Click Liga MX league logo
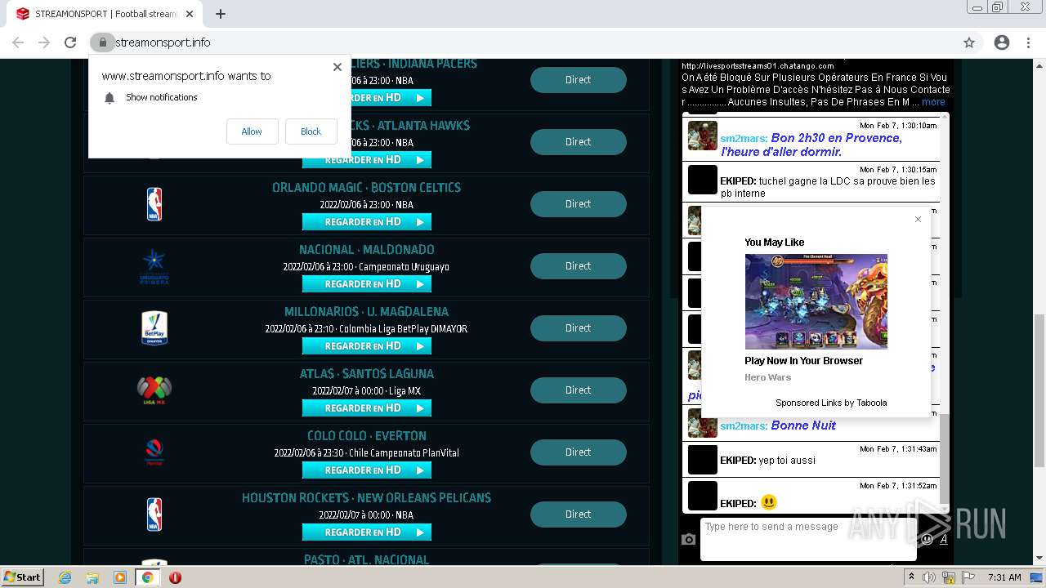The height and width of the screenshot is (588, 1046). tap(154, 390)
